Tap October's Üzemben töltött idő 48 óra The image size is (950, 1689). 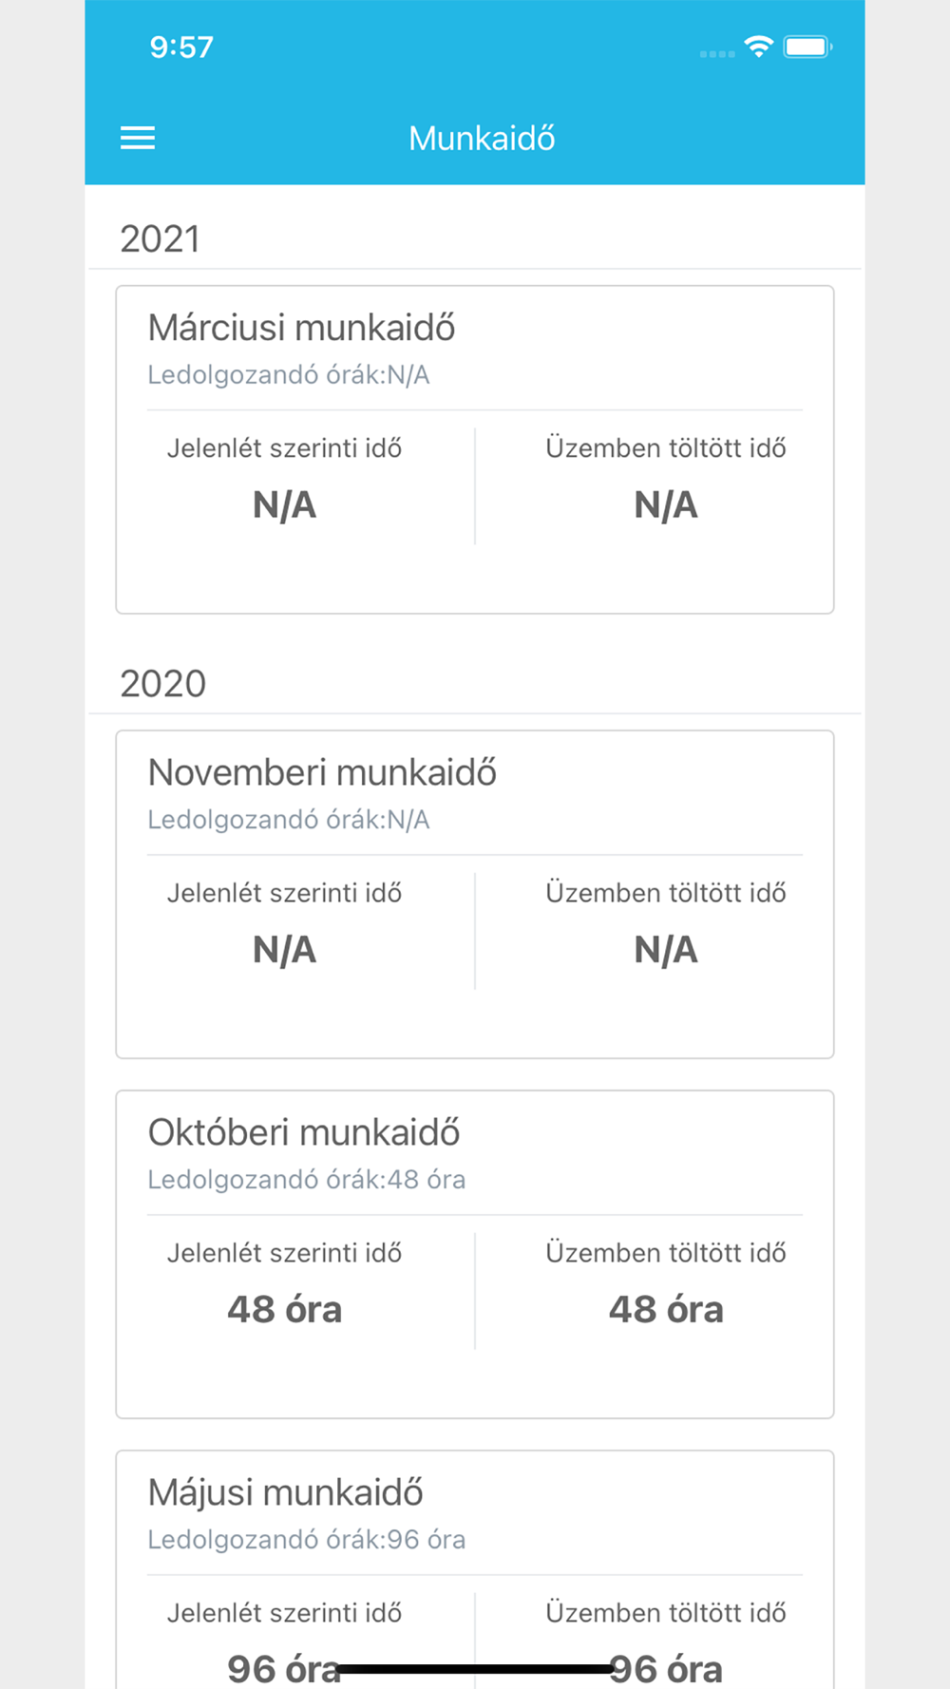click(666, 1310)
